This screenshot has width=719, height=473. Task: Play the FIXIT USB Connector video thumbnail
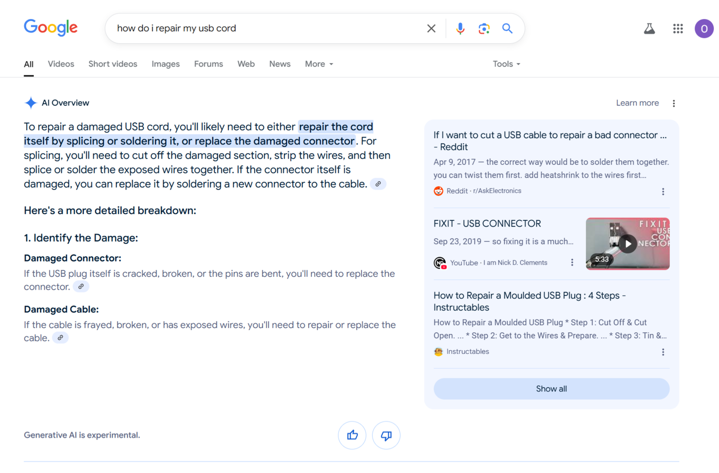tap(628, 244)
